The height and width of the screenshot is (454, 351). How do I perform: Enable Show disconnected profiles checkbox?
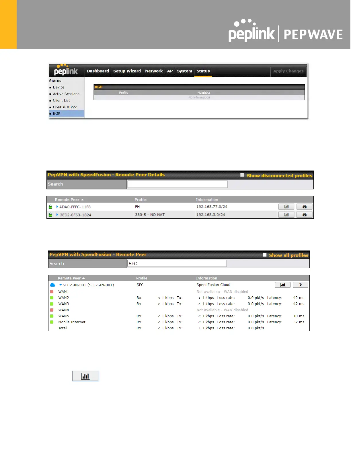[x=242, y=175]
